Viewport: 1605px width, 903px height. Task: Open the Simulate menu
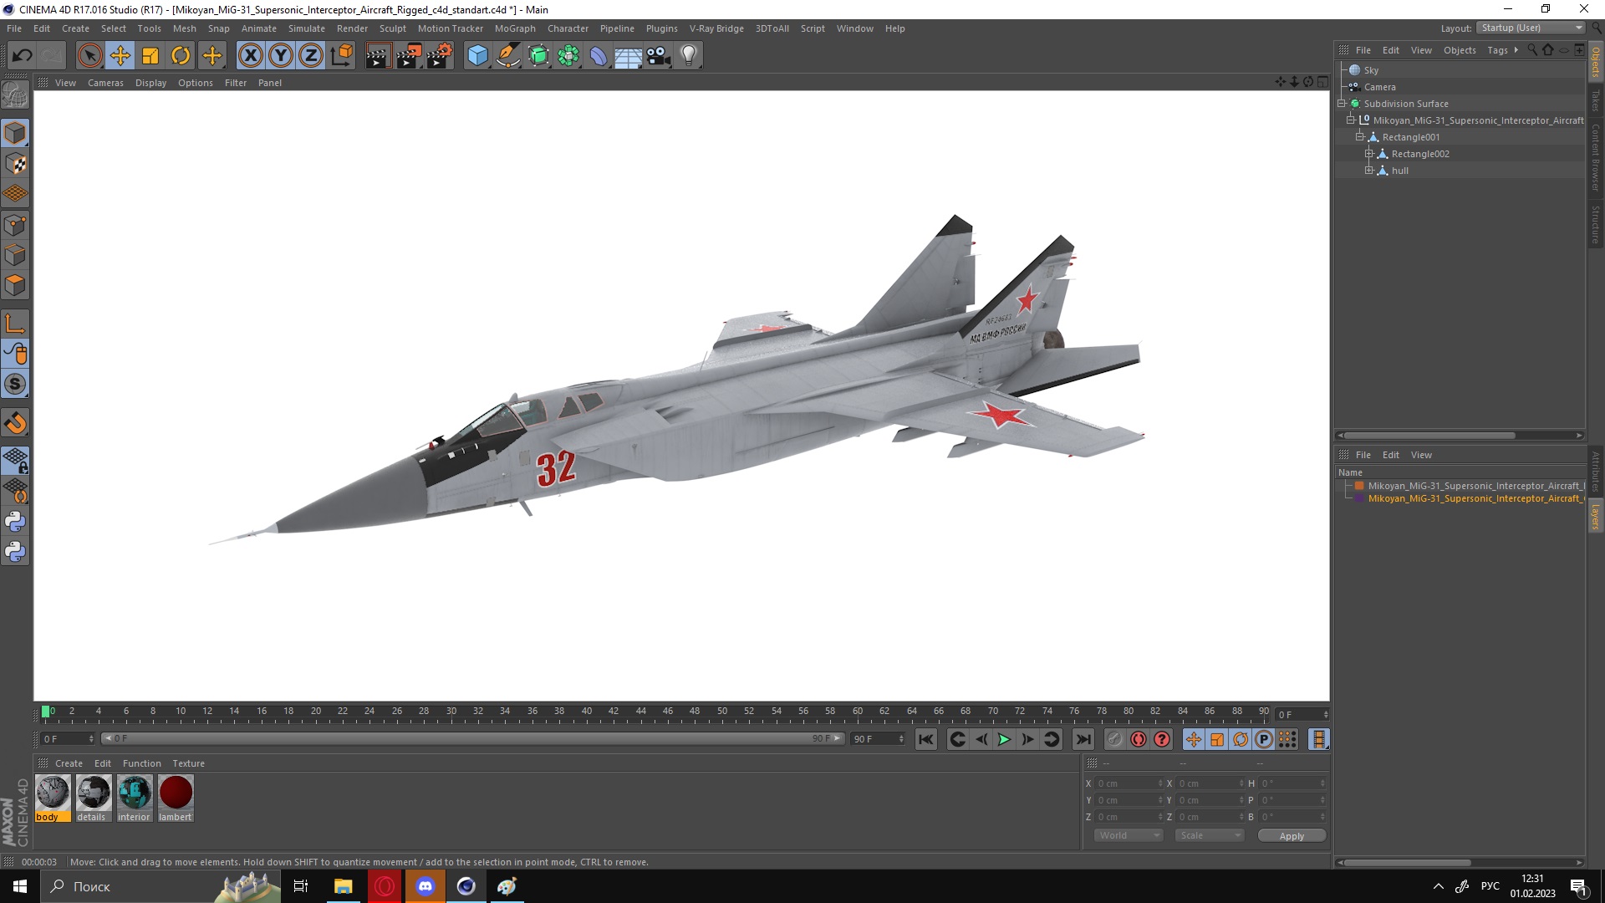pyautogui.click(x=307, y=28)
